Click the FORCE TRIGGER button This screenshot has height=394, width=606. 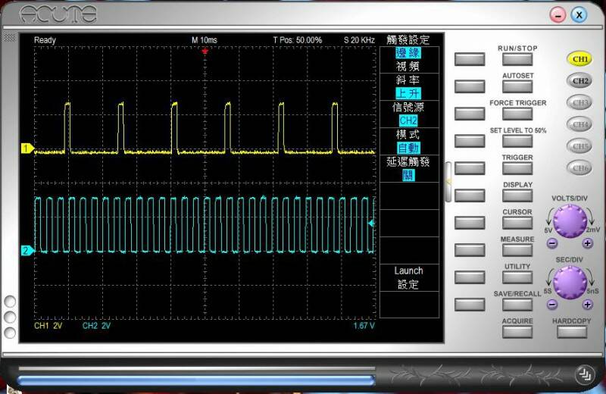point(517,114)
